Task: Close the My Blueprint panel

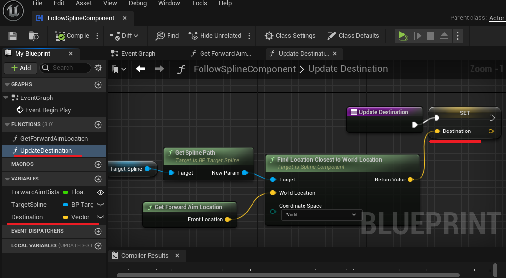Action: 71,53
